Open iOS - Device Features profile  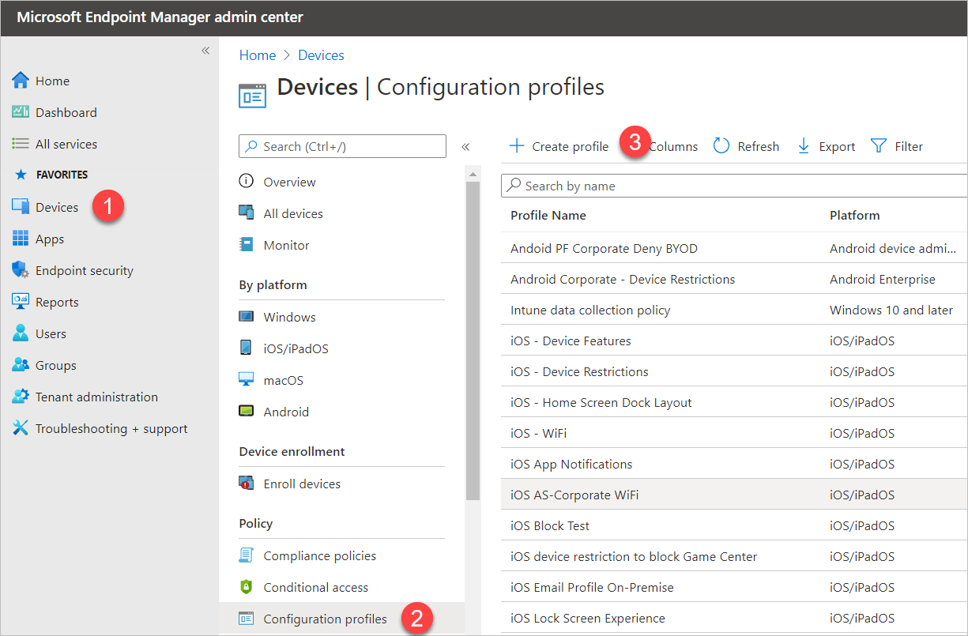(x=571, y=341)
